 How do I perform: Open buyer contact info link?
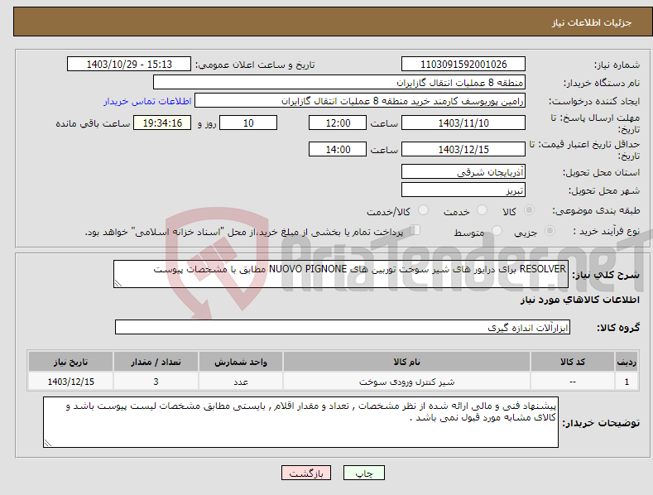147,101
